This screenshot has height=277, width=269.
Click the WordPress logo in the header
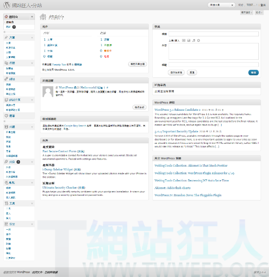tap(7, 5)
